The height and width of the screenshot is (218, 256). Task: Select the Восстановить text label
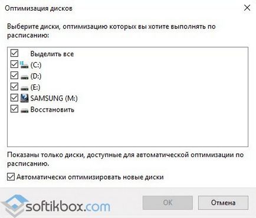point(52,110)
